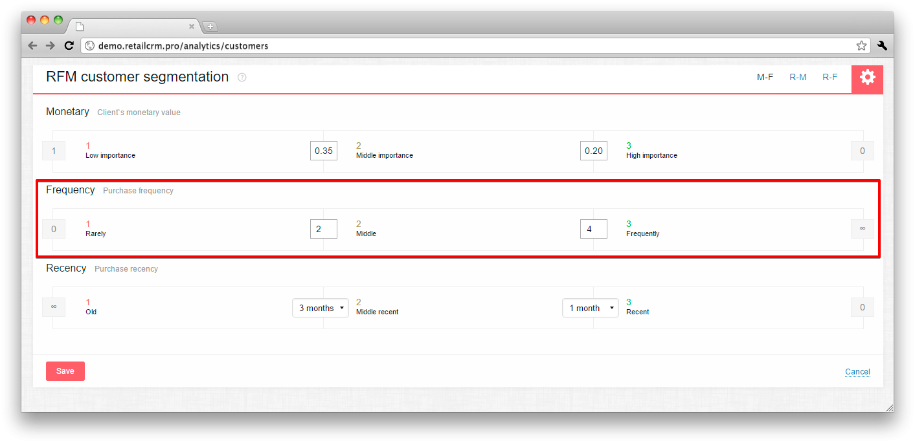The height and width of the screenshot is (443, 915).
Task: Click the "Old" recency segment label
Action: coord(91,312)
